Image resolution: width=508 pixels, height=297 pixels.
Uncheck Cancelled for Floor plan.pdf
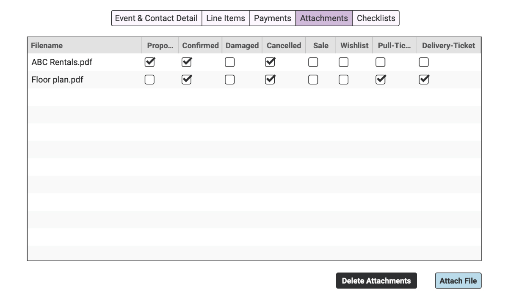tap(270, 80)
